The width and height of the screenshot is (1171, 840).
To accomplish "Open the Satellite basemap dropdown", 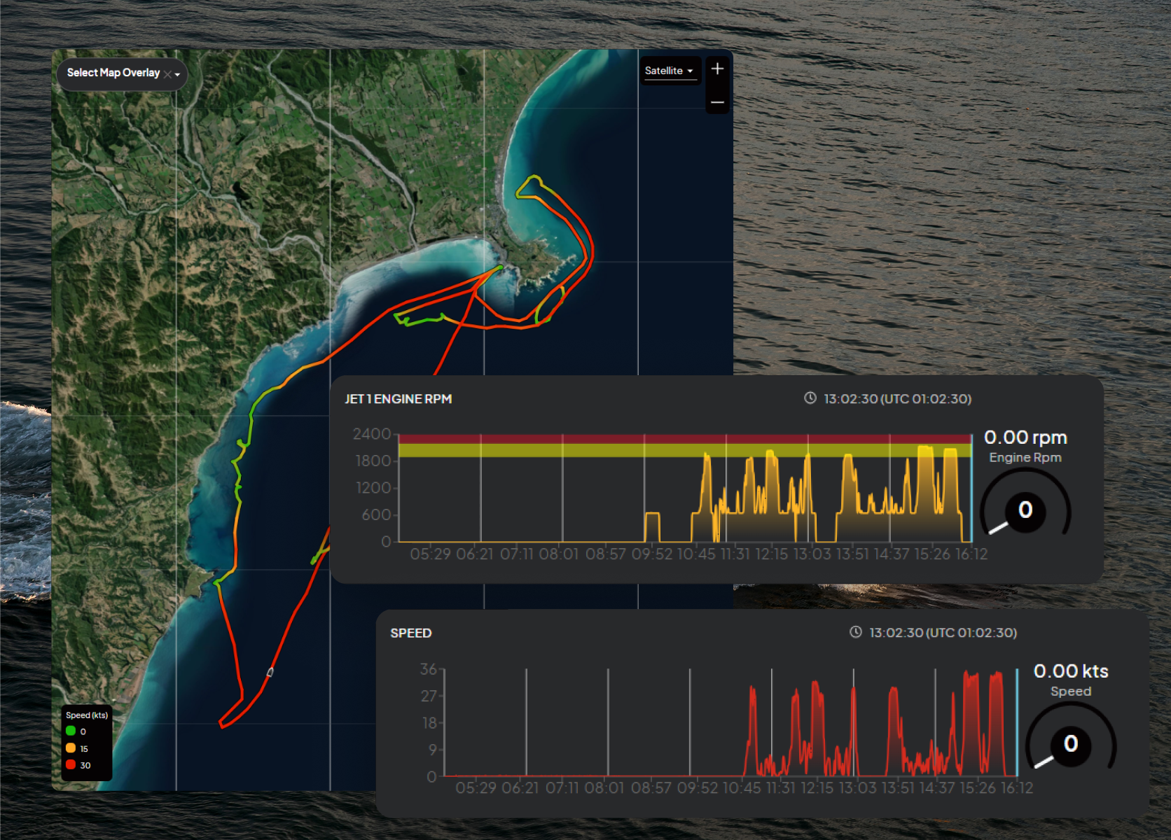I will [665, 71].
